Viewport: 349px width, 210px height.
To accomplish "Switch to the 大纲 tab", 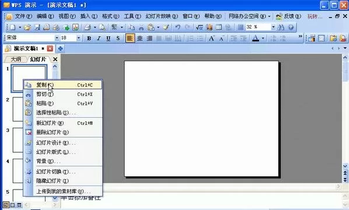I will (x=16, y=59).
